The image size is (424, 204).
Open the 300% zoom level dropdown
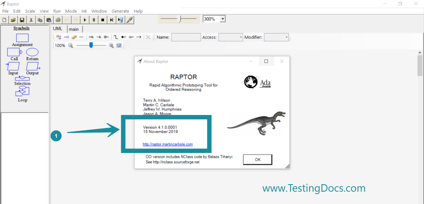coord(222,18)
